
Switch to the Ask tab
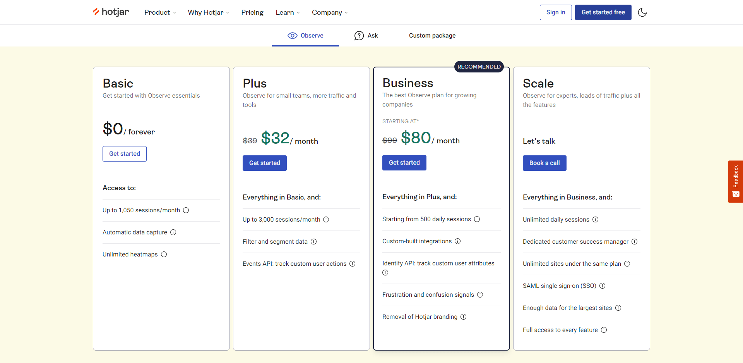pyautogui.click(x=366, y=36)
